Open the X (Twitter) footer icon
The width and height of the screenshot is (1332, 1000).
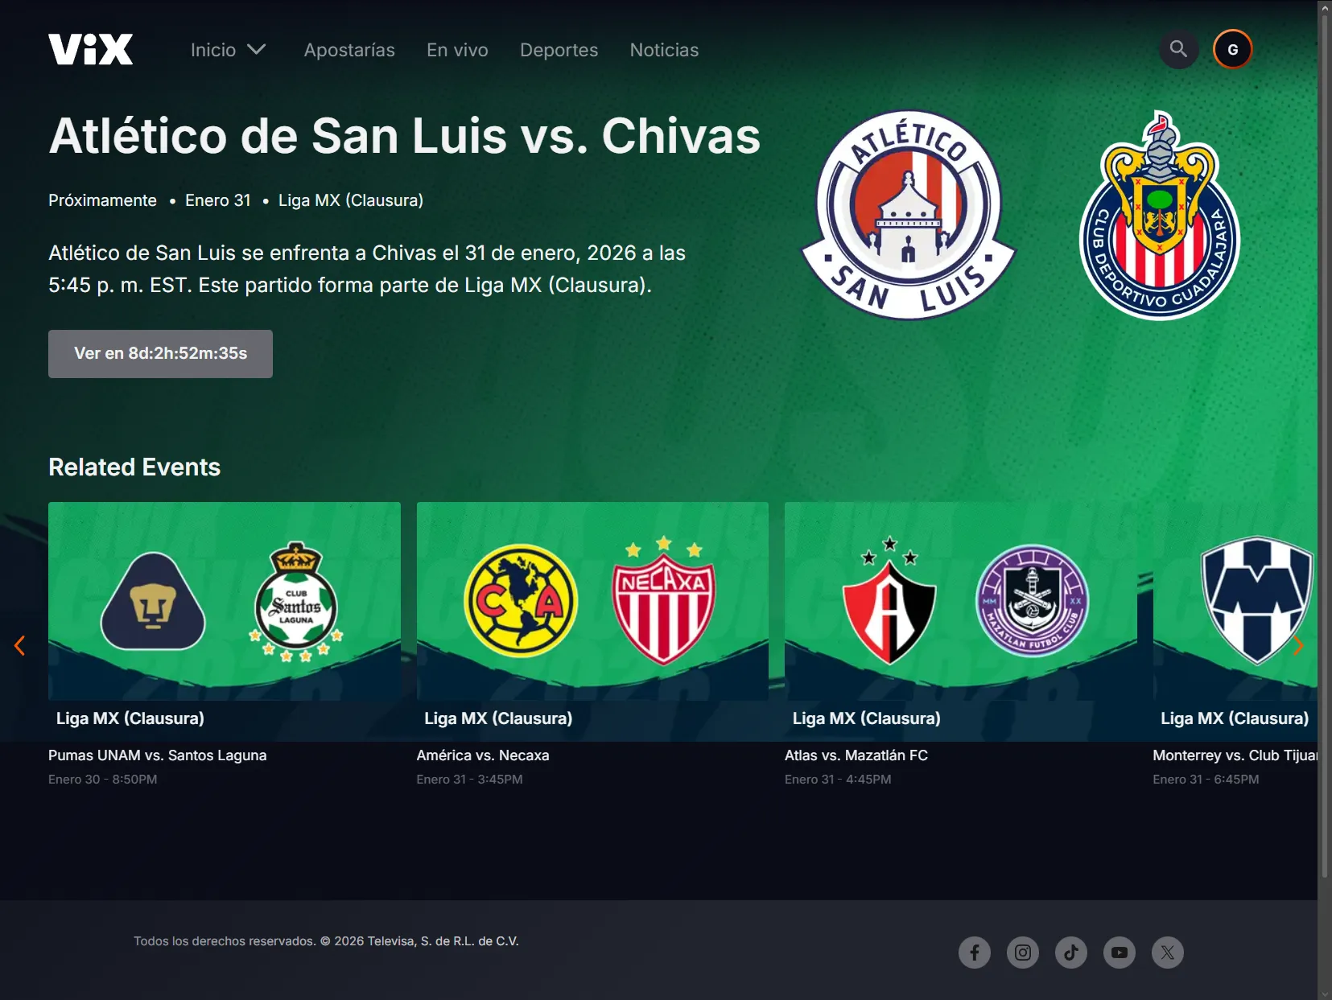[1167, 953]
